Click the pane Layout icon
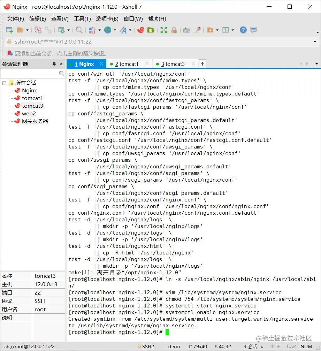Screen dimensions: 321x351 click(226, 30)
